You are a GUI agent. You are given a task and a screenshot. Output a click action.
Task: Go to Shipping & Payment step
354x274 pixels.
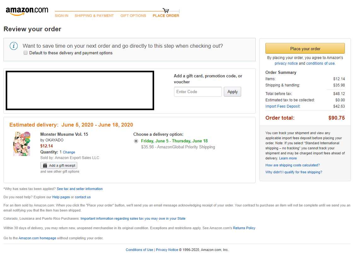[x=94, y=16]
